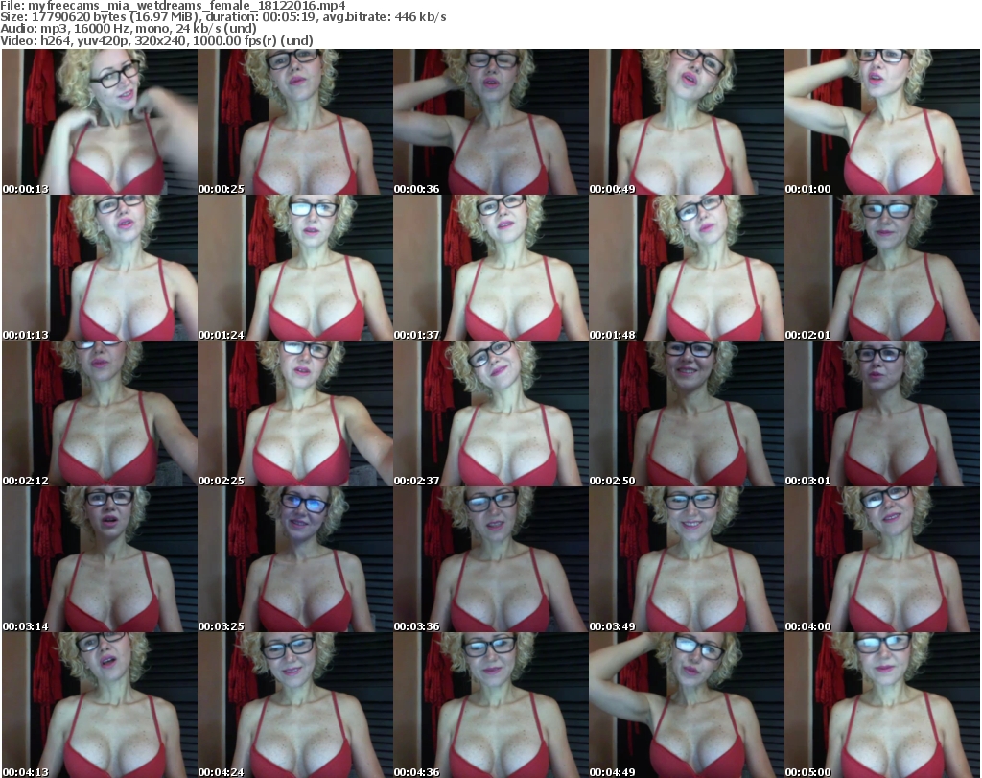Select the thumbnail frame timestamped 00:03:01
Viewport: 982px width, 778px height.
882,413
